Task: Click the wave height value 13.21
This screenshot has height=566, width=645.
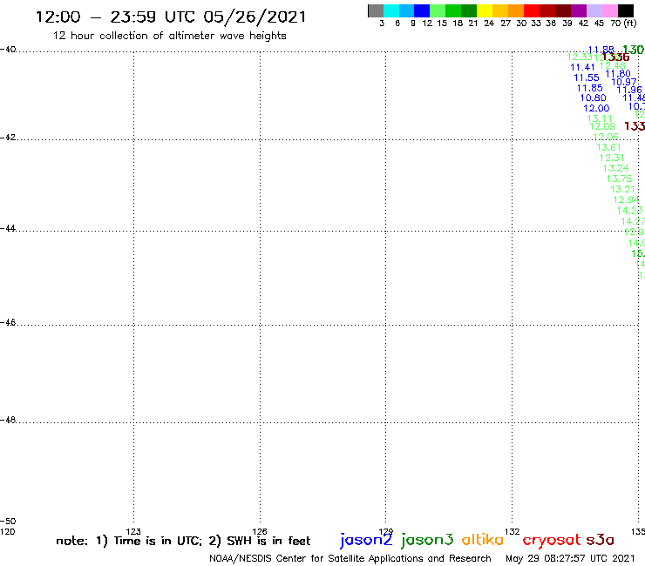Action: pos(623,190)
